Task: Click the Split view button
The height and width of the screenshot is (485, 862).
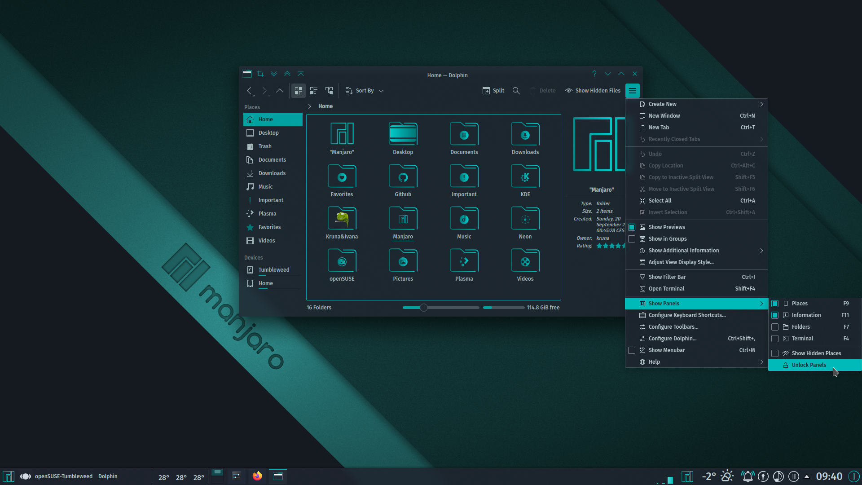Action: (x=493, y=91)
